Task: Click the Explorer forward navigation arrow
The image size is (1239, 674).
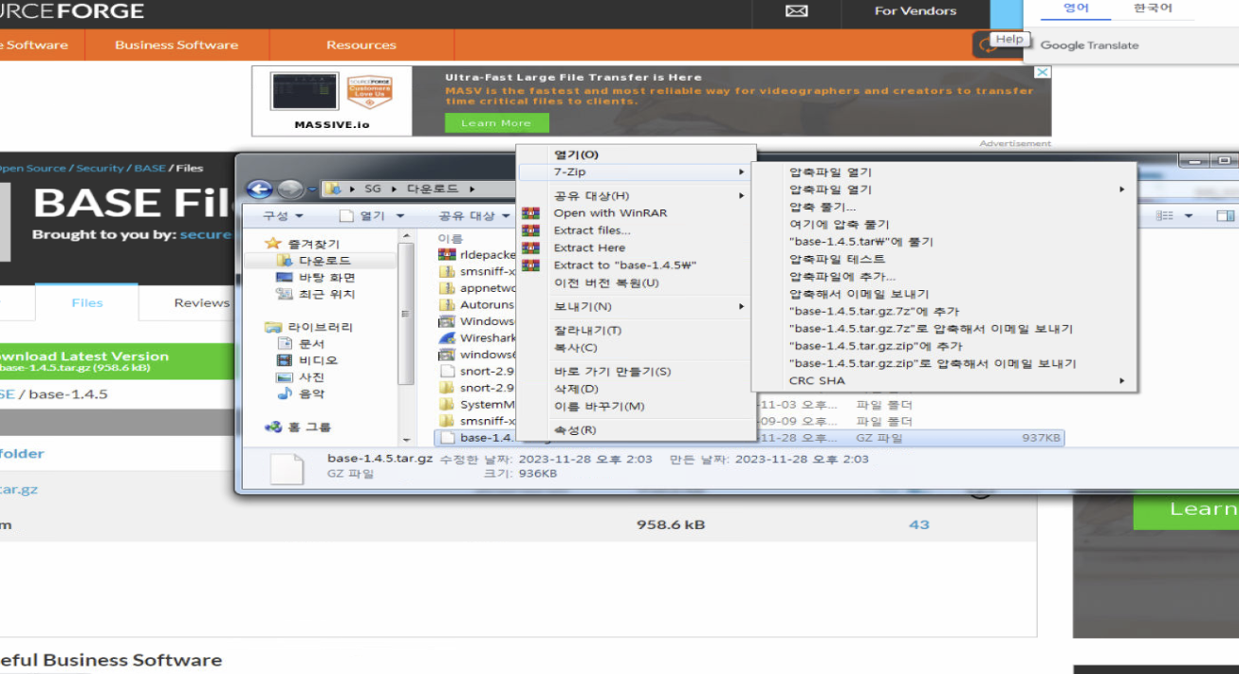Action: (x=289, y=189)
